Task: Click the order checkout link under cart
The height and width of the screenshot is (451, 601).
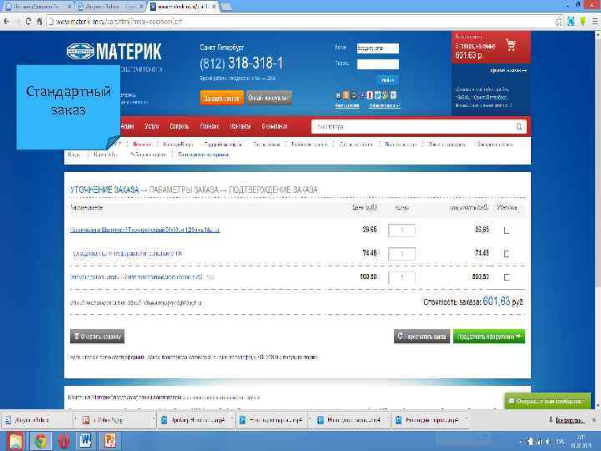Action: point(508,70)
